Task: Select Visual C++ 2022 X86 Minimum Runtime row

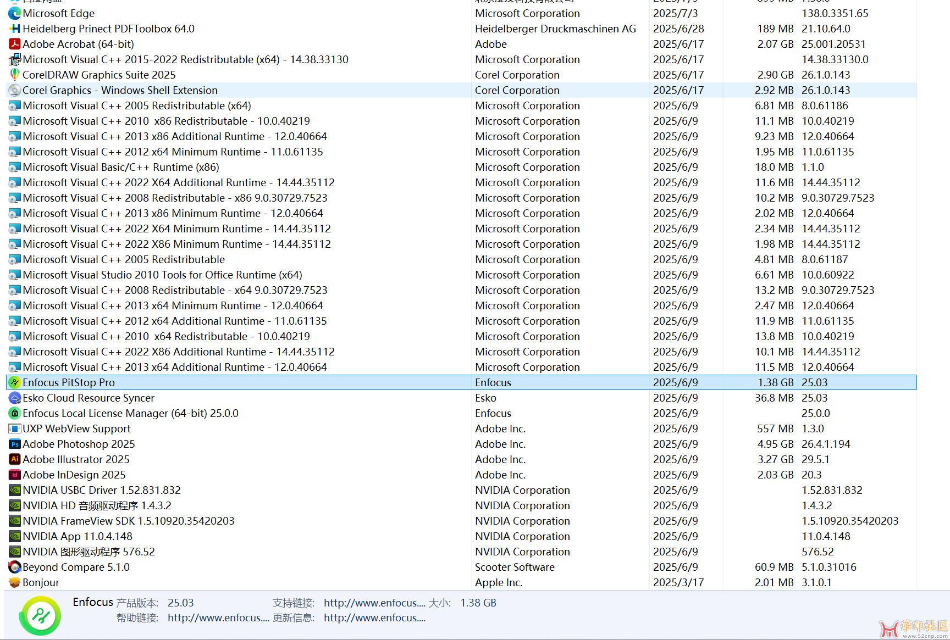Action: (x=461, y=244)
